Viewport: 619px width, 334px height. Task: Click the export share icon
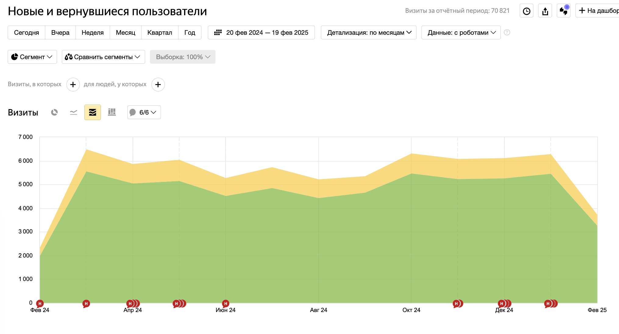click(x=545, y=11)
